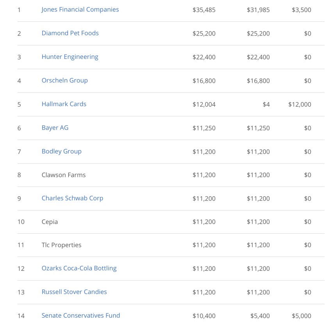Click the Clawson Farms name cell

pos(63,175)
